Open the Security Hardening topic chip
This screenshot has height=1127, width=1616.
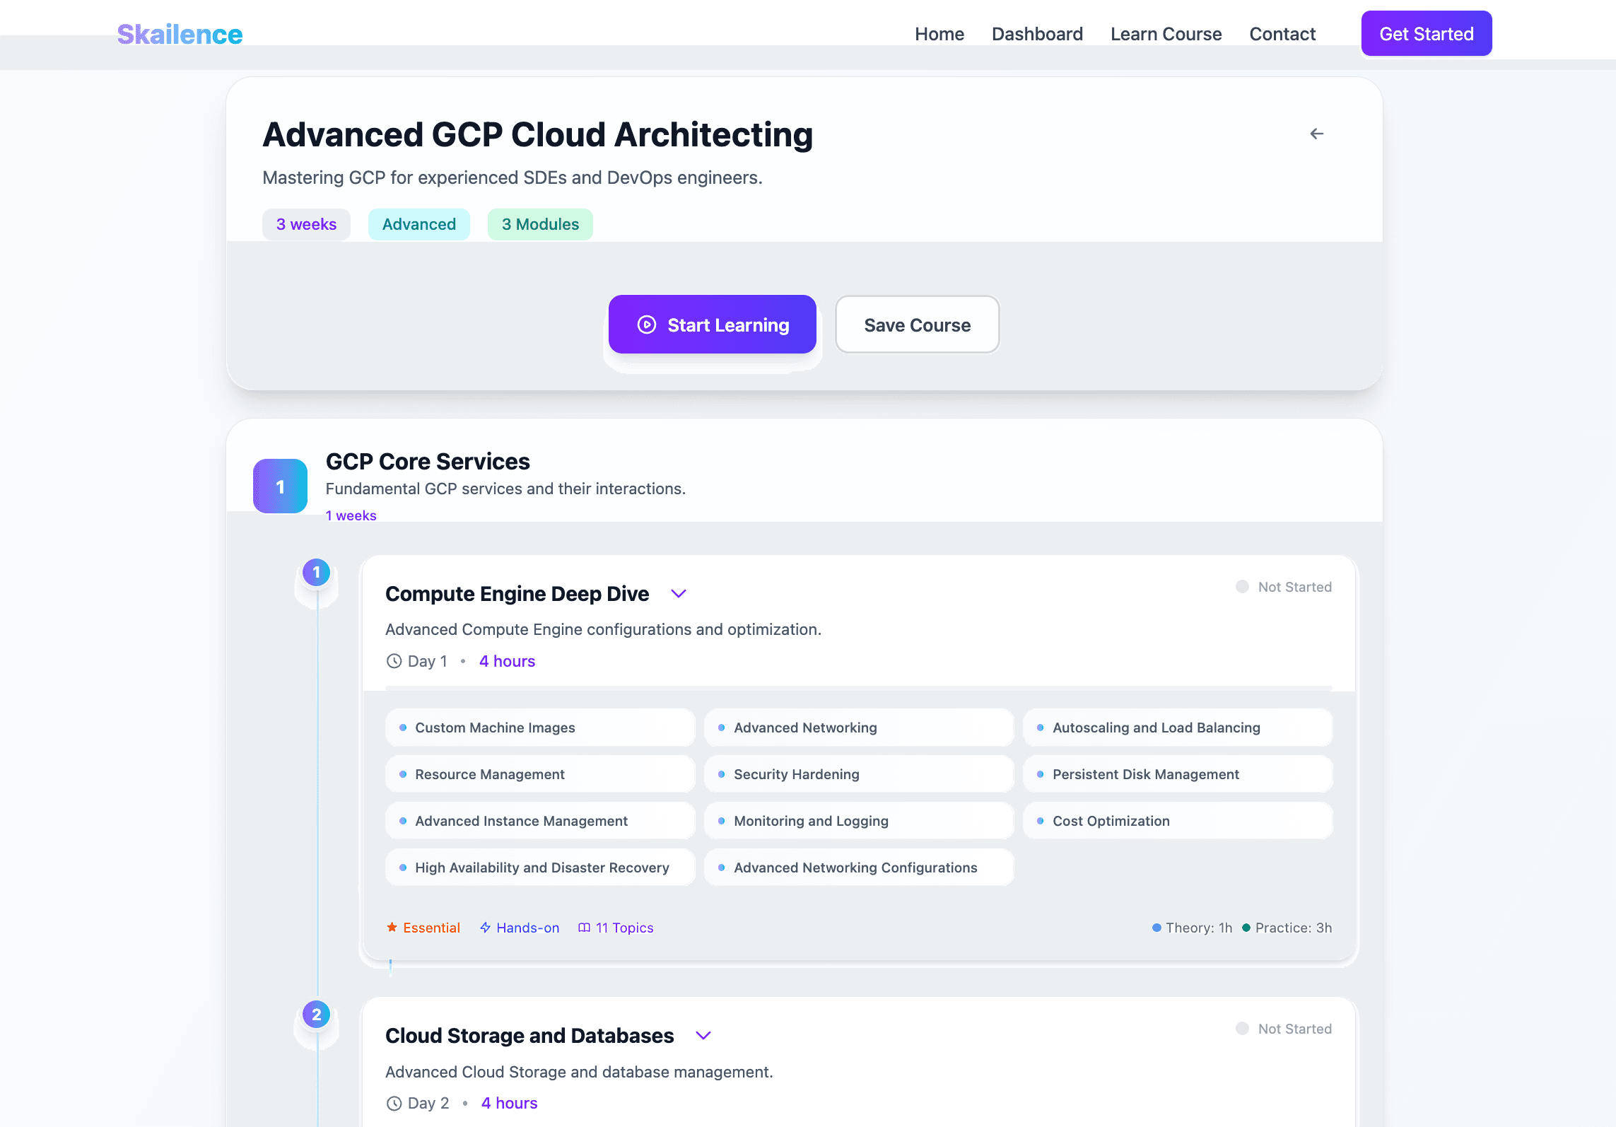pyautogui.click(x=858, y=774)
